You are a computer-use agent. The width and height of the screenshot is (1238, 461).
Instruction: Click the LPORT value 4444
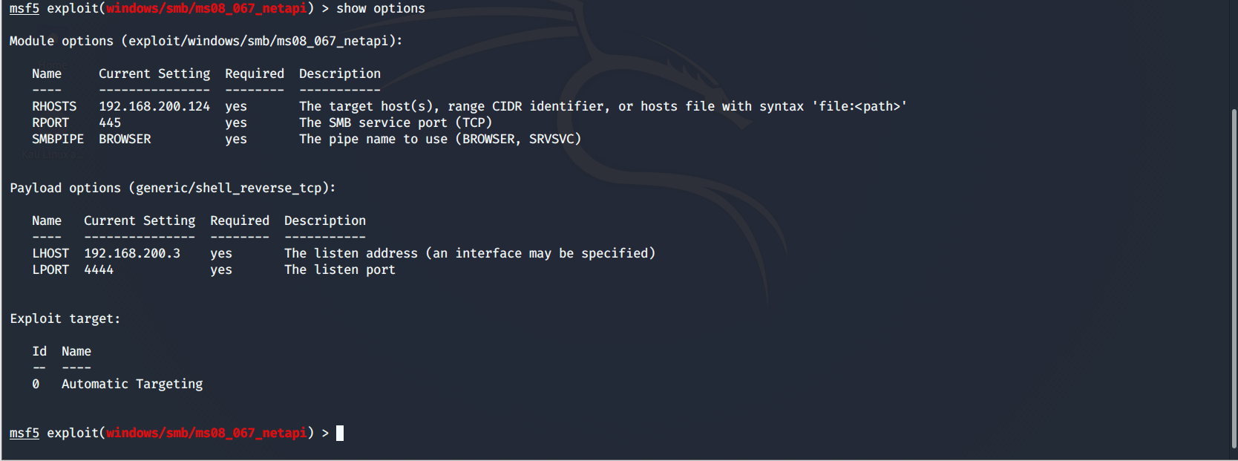[99, 269]
